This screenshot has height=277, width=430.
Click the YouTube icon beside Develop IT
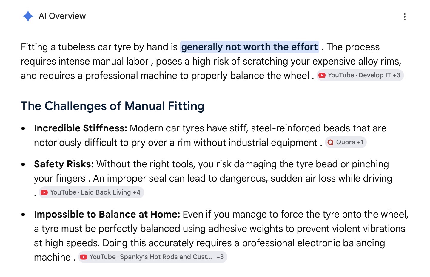point(322,75)
